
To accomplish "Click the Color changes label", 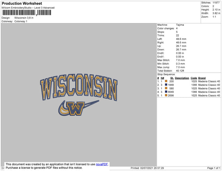I will pyautogui.click(x=166, y=28).
